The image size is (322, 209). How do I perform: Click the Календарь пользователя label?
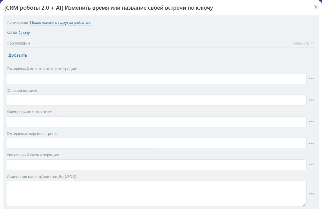point(29,112)
